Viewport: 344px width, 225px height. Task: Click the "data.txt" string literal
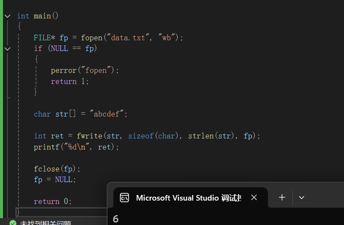pyautogui.click(x=128, y=38)
